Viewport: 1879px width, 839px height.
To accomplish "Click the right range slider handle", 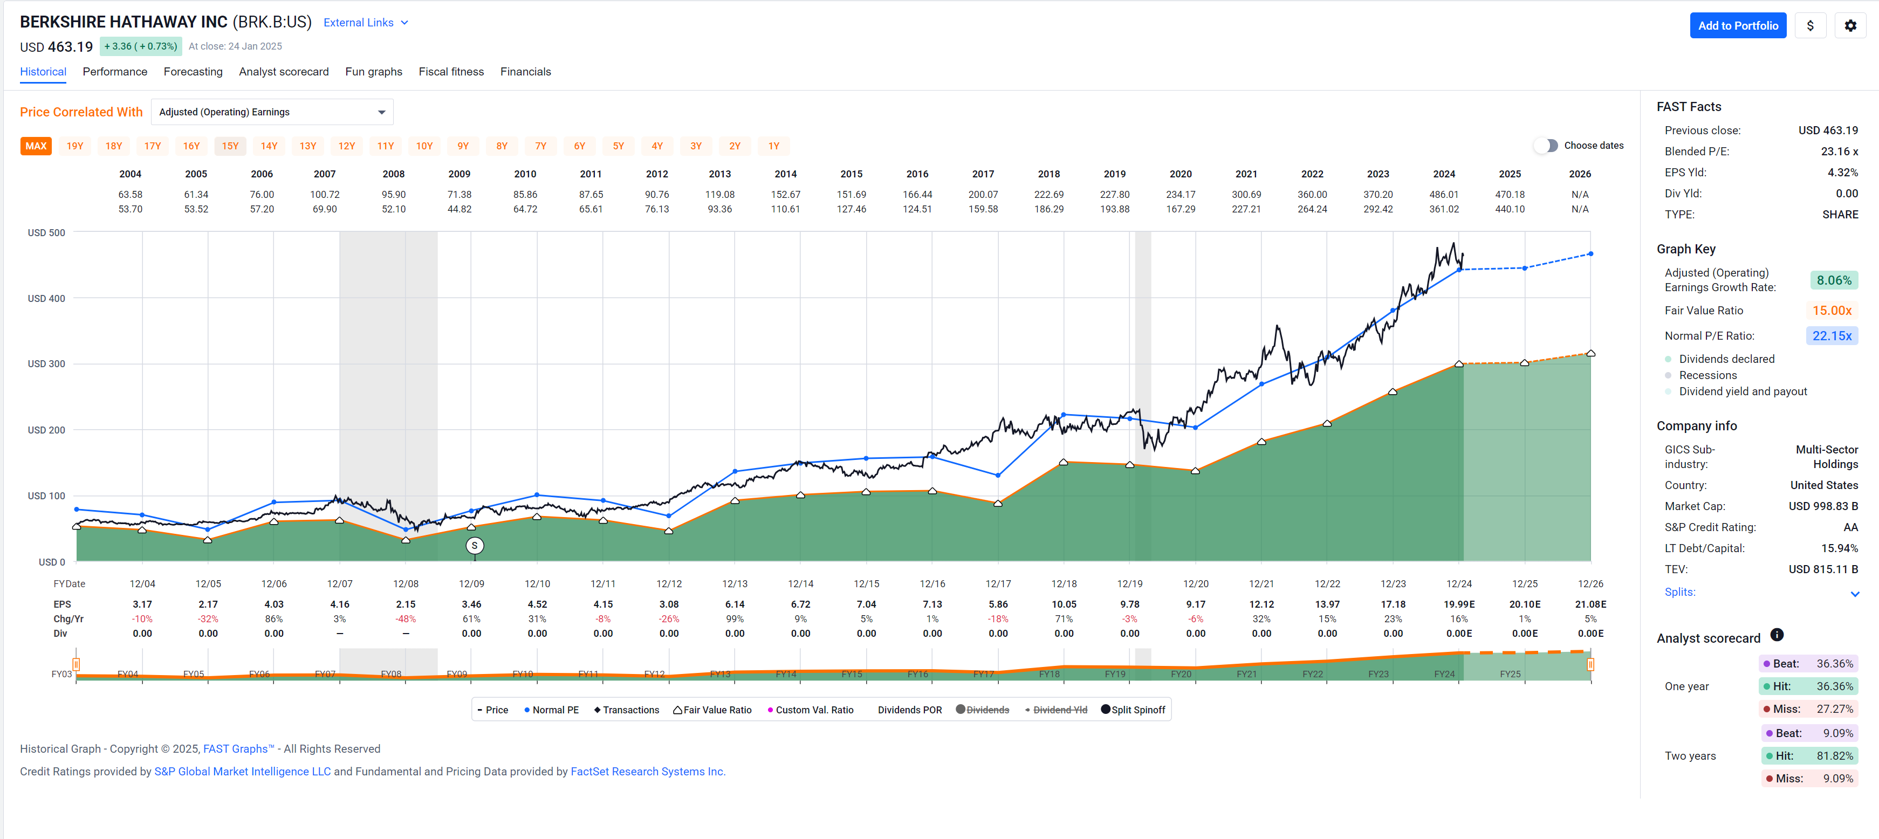I will [1590, 664].
